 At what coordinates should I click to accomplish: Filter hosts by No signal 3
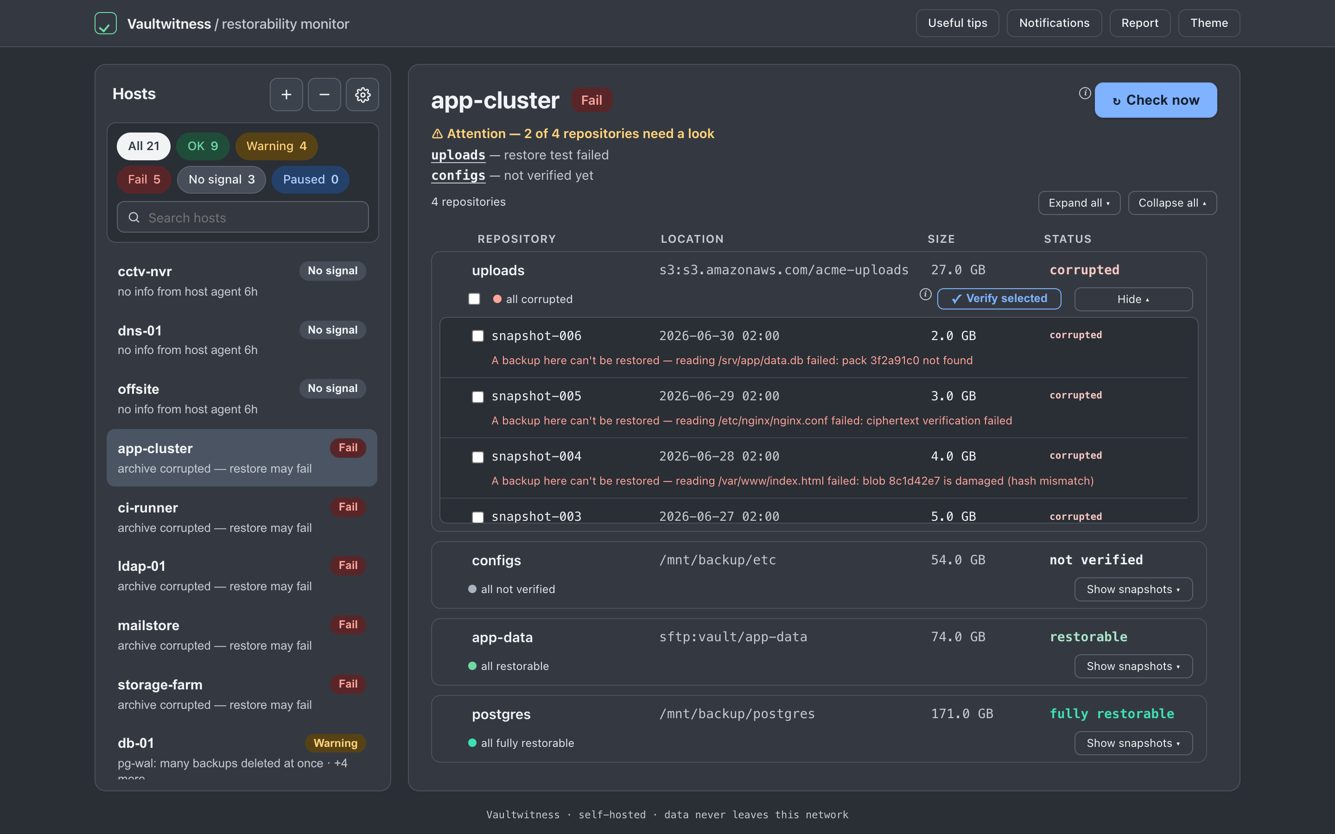[x=221, y=180]
